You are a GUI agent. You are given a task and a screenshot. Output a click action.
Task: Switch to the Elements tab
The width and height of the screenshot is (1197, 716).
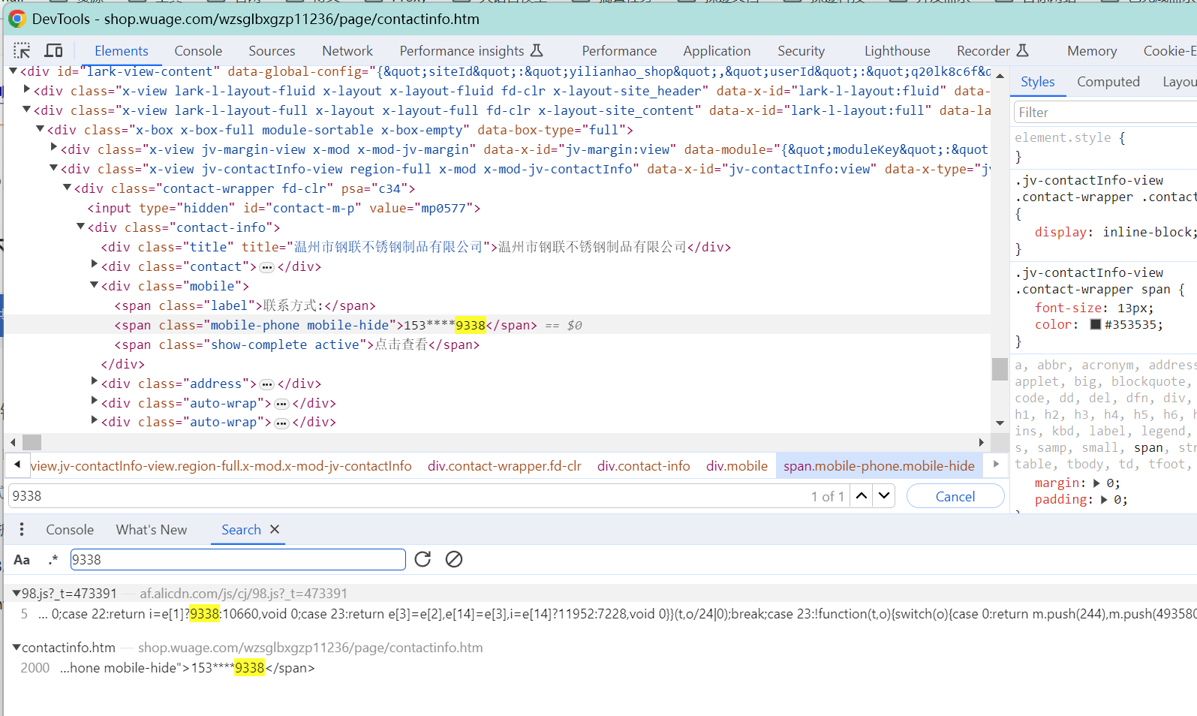[x=122, y=51]
